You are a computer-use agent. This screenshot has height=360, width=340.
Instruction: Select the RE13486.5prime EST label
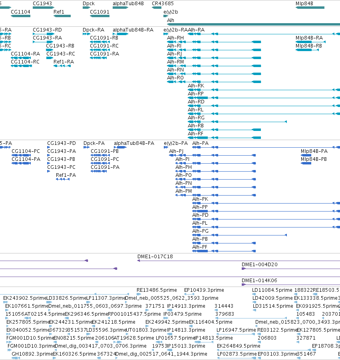[x=157, y=290]
